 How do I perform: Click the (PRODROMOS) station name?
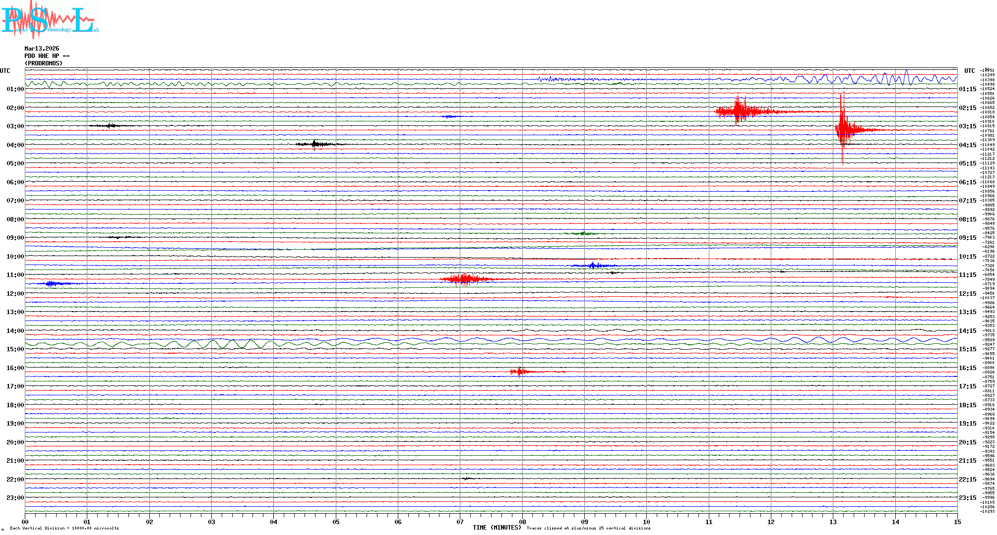tap(44, 63)
